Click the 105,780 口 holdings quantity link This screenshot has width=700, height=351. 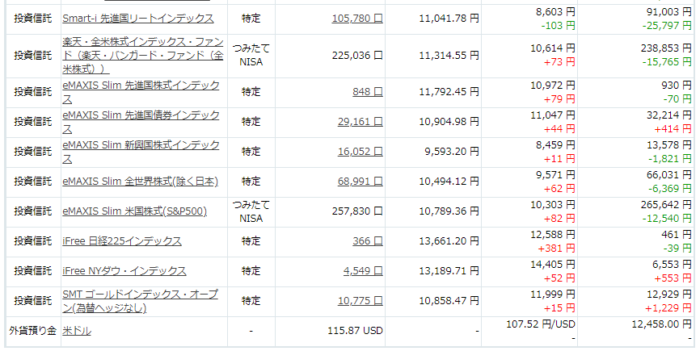pyautogui.click(x=357, y=19)
